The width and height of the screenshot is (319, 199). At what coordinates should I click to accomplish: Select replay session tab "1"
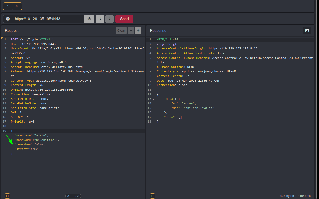coord(8,6)
